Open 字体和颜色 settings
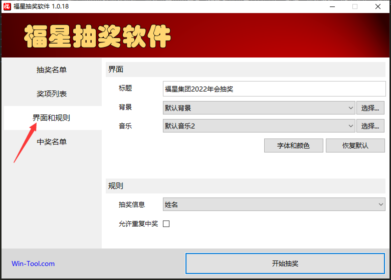Image resolution: width=391 pixels, height=280 pixels. click(x=293, y=145)
